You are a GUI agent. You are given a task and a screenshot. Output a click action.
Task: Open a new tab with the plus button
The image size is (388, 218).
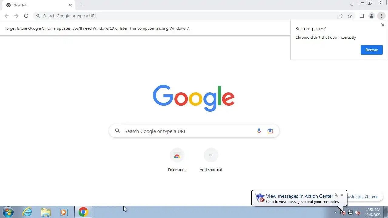(x=82, y=5)
